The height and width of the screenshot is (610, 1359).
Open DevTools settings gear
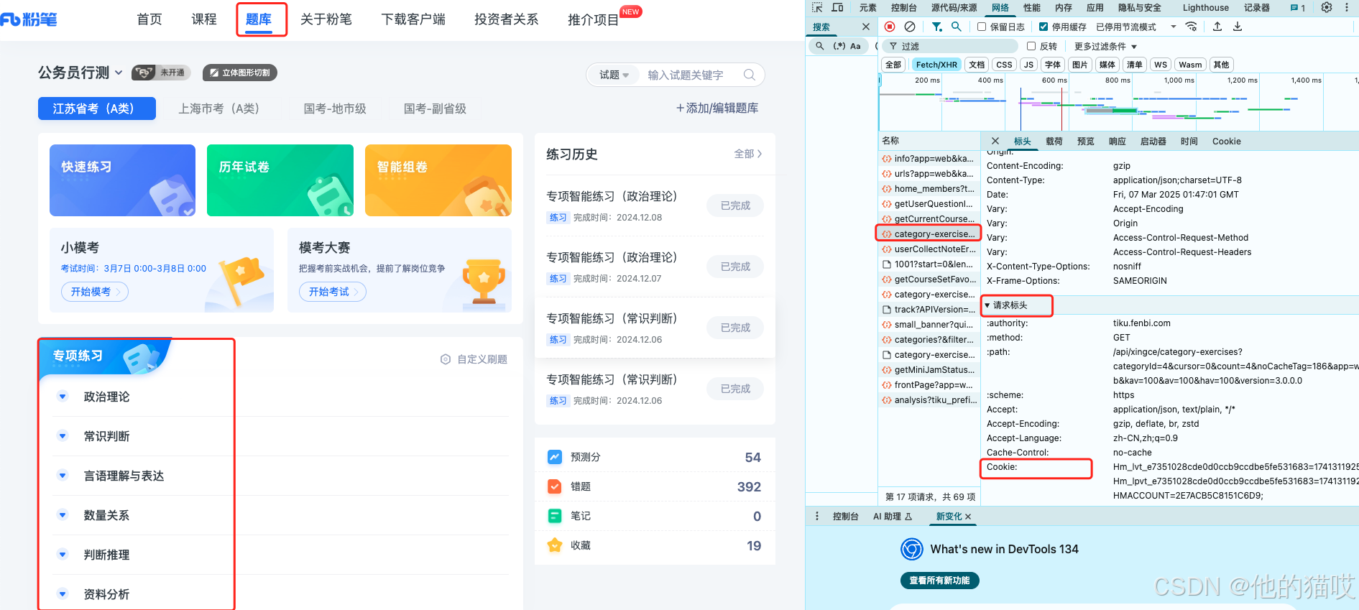click(x=1327, y=7)
